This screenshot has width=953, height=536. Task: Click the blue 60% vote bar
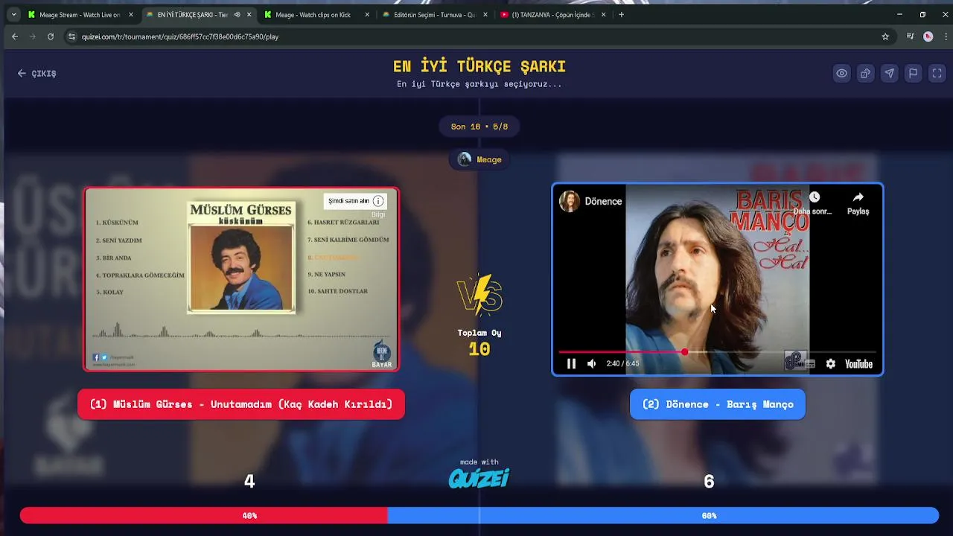click(x=663, y=515)
